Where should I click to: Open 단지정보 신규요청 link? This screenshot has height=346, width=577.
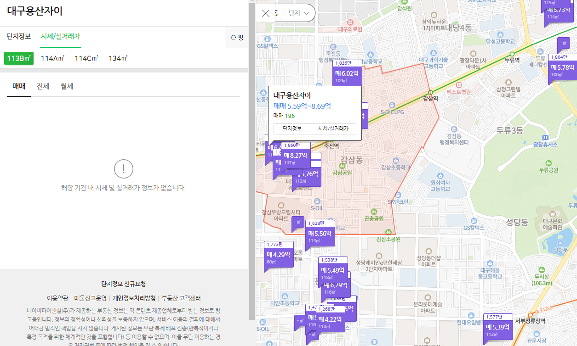tap(123, 285)
